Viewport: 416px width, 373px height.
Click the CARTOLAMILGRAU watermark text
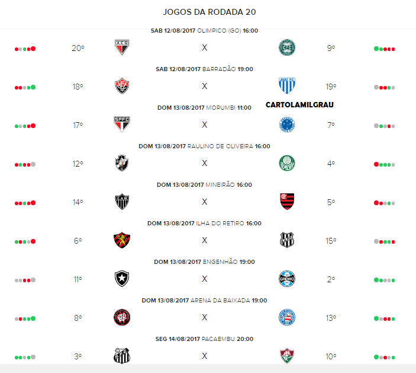click(299, 105)
